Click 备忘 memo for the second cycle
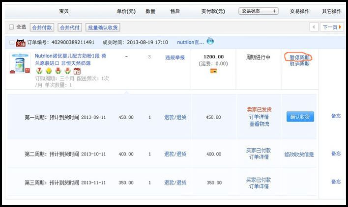 [336, 154]
